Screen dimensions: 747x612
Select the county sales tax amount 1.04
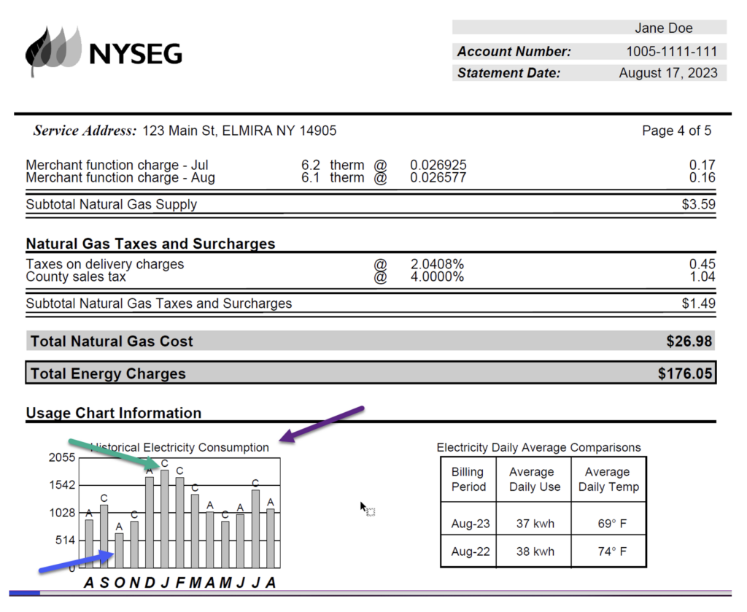[702, 276]
